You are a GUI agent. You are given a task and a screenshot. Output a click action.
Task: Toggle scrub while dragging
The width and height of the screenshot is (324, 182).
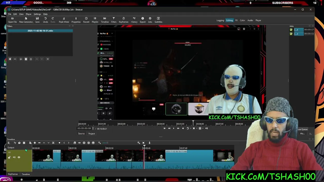[x=79, y=143]
